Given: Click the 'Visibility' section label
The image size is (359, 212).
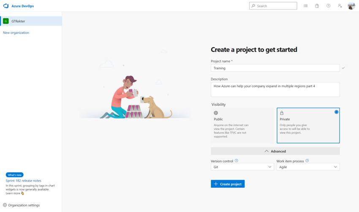Looking at the screenshot, I should click(218, 104).
